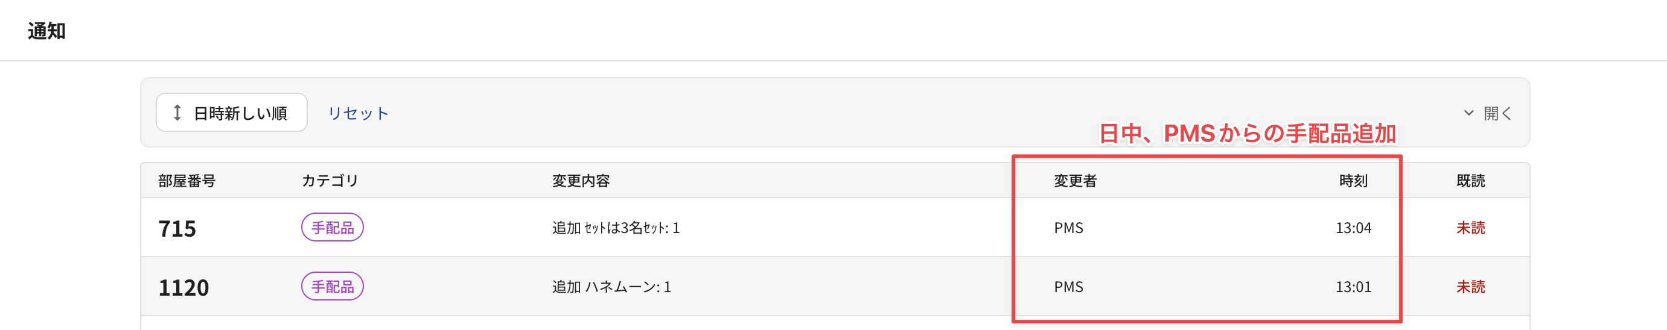This screenshot has height=330, width=1667.
Task: Select the 手配品 tag for room 1120
Action: (x=333, y=286)
